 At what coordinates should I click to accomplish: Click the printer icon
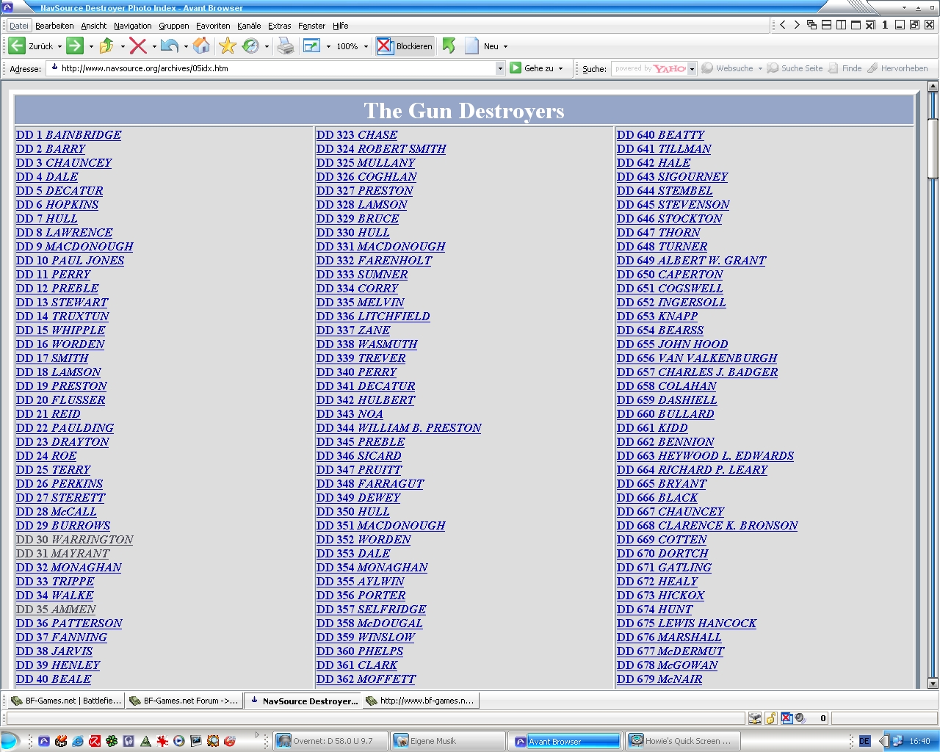286,46
